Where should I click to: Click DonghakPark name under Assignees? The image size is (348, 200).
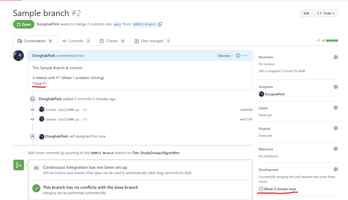(275, 94)
